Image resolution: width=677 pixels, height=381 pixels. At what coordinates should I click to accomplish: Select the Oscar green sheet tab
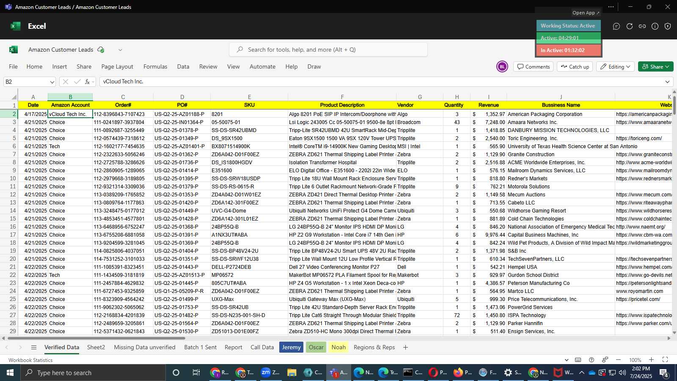[316, 347]
